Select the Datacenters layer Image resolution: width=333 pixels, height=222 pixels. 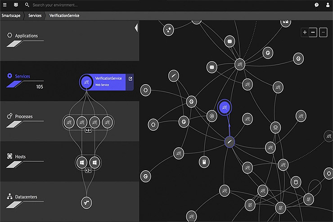click(26, 197)
